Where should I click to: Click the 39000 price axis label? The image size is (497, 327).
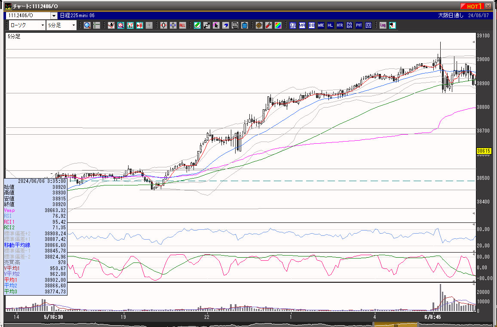click(x=483, y=59)
